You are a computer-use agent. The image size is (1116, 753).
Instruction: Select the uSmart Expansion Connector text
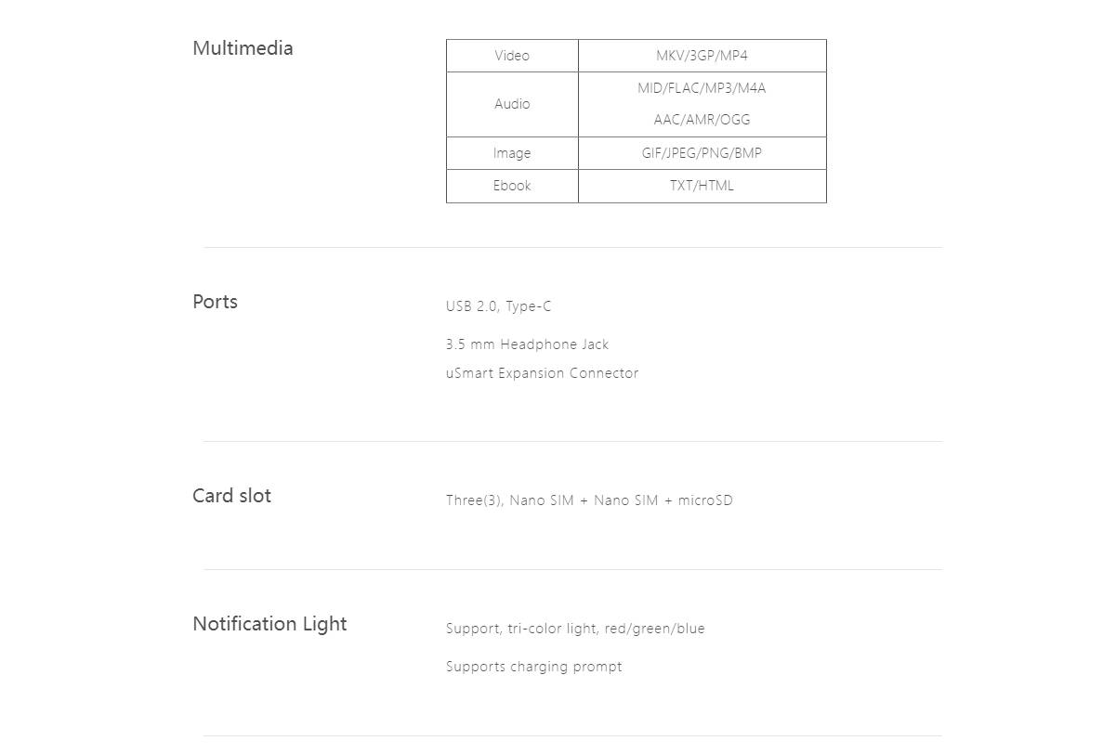click(x=542, y=373)
